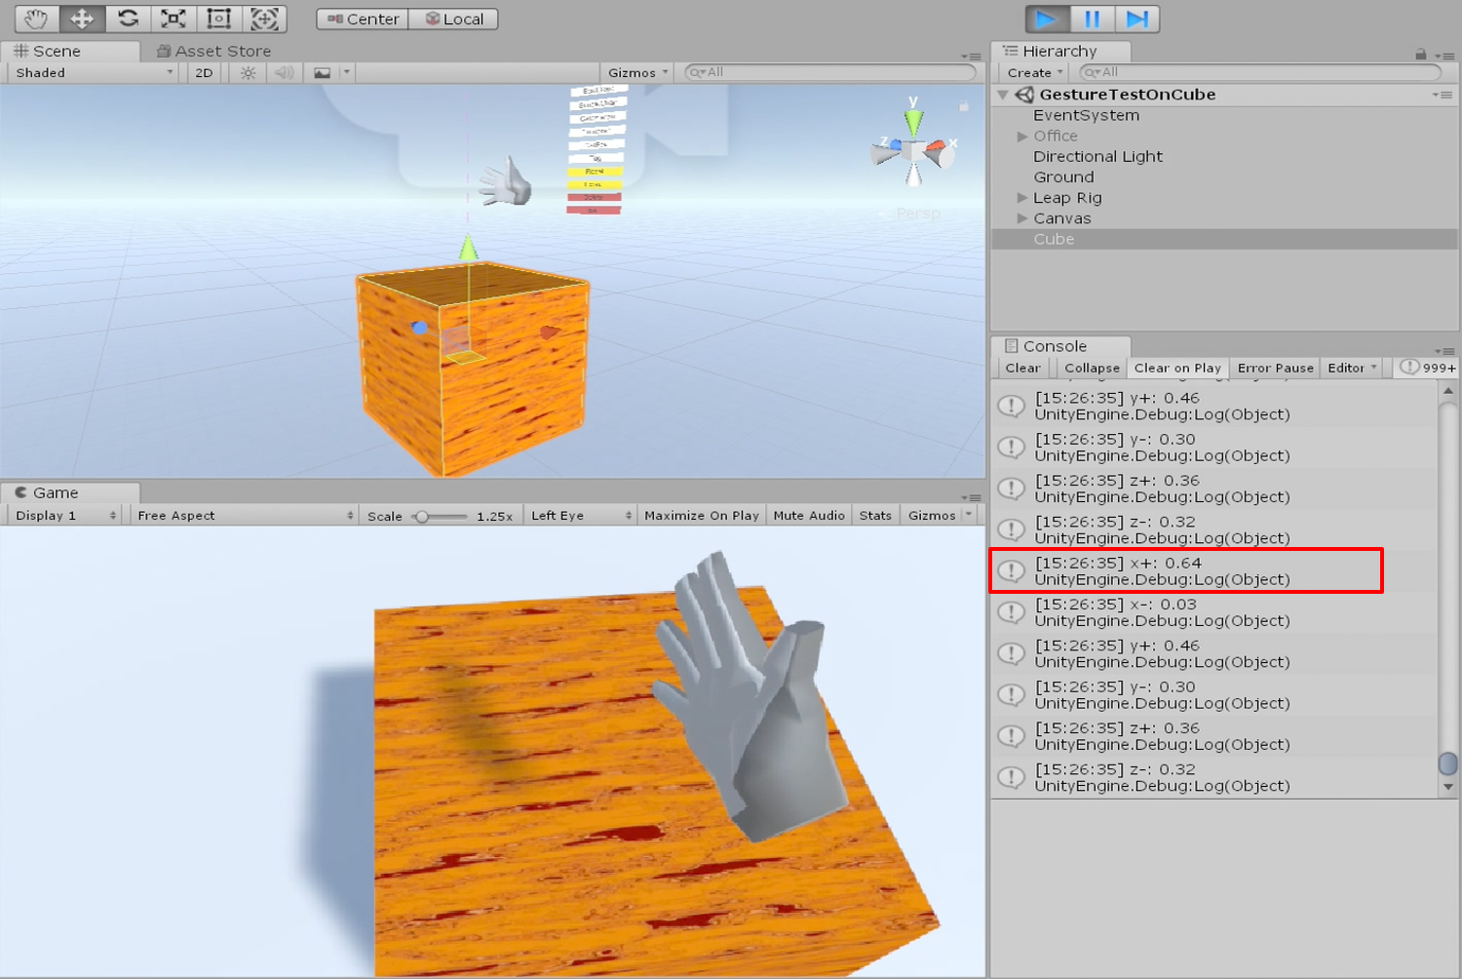Toggle Maximize On Play option
The height and width of the screenshot is (979, 1462).
701,516
